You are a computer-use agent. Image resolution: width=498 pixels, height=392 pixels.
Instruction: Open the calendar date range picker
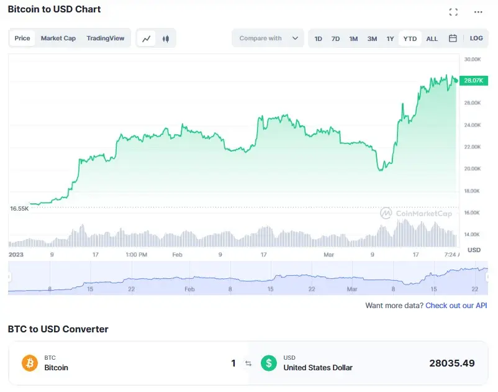coord(453,38)
